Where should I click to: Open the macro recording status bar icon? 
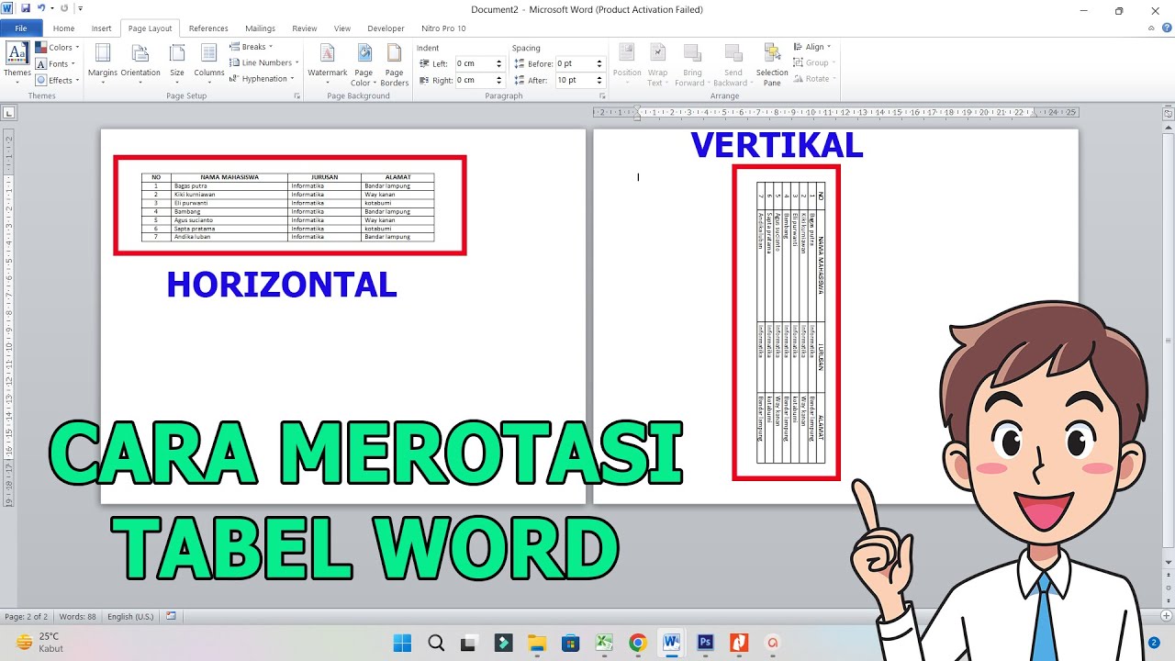point(171,616)
